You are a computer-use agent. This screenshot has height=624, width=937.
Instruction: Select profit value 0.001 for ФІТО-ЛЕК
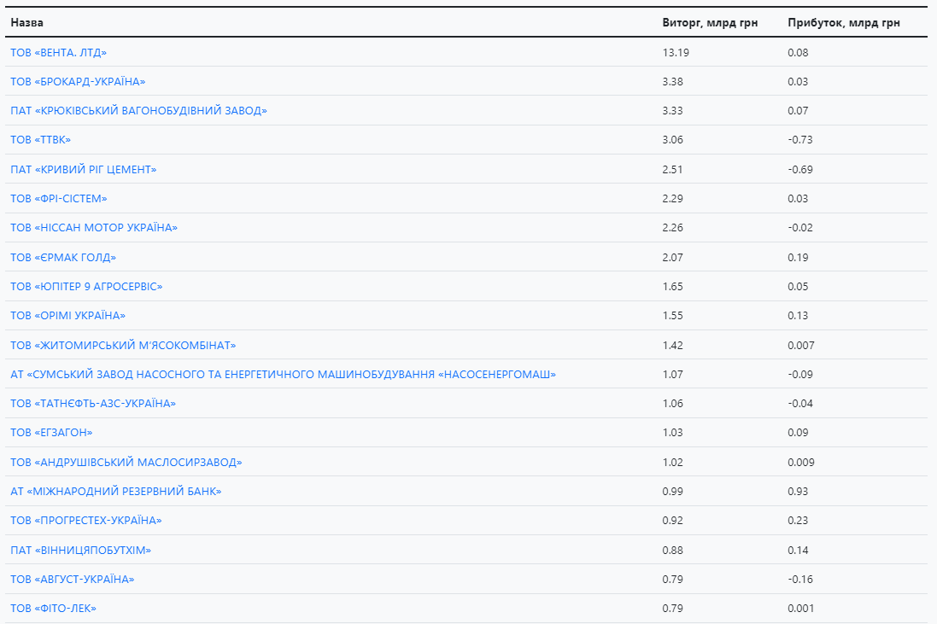coord(800,609)
